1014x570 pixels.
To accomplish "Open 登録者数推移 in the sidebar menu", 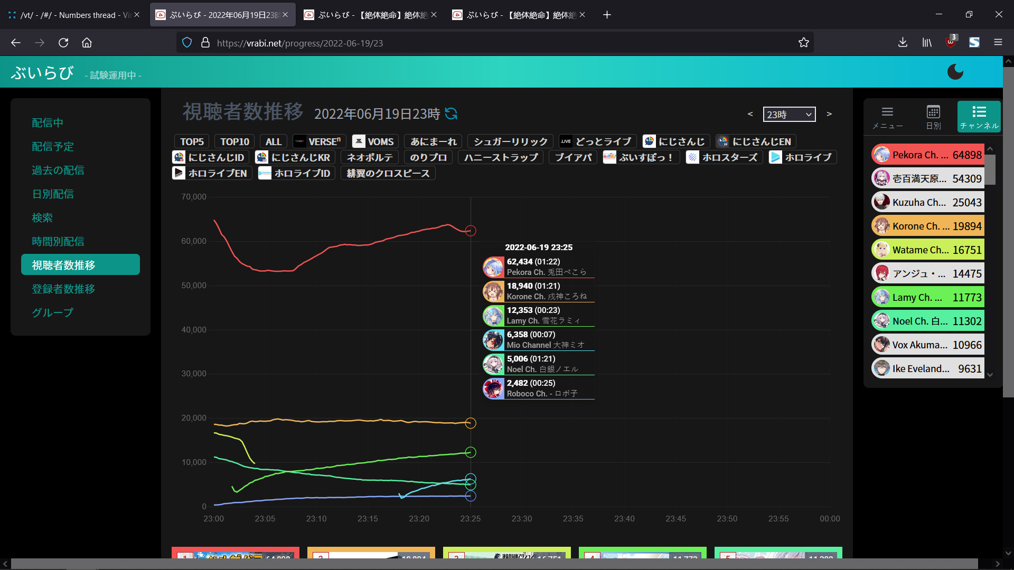I will point(63,289).
